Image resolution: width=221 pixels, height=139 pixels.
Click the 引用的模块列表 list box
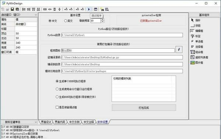pyautogui.click(x=144, y=88)
